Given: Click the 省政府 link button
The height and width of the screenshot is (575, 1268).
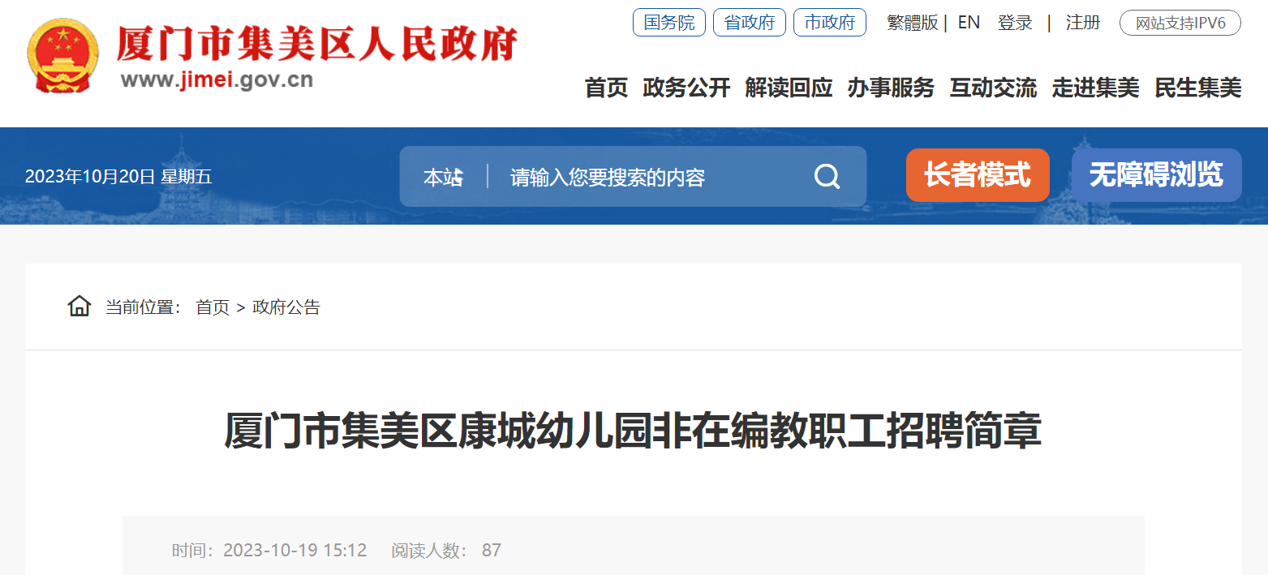Looking at the screenshot, I should [750, 23].
